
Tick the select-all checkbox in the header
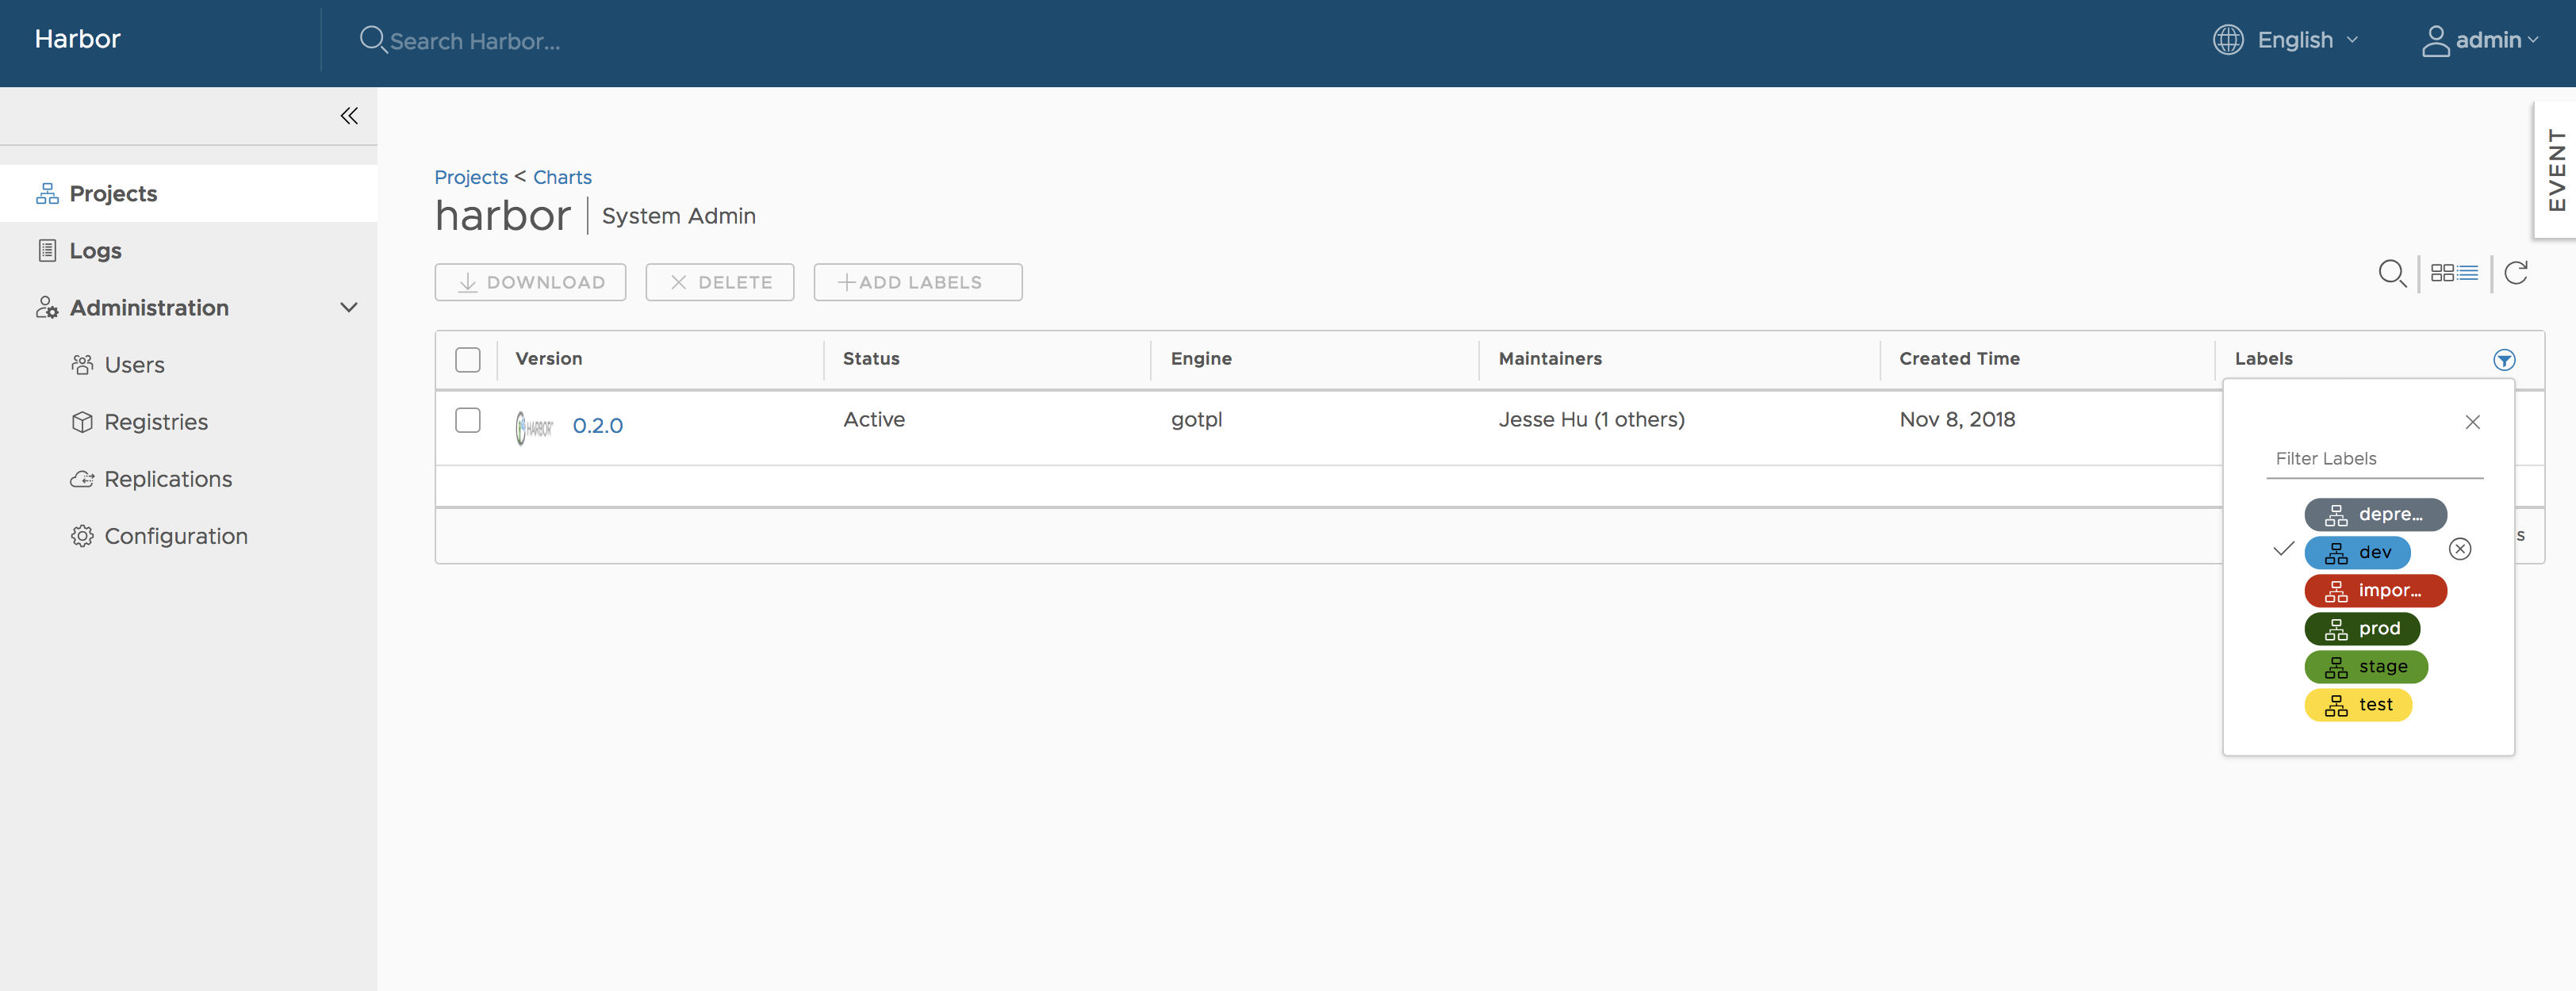pyautogui.click(x=467, y=360)
